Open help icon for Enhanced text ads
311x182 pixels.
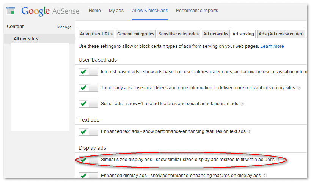(250, 131)
